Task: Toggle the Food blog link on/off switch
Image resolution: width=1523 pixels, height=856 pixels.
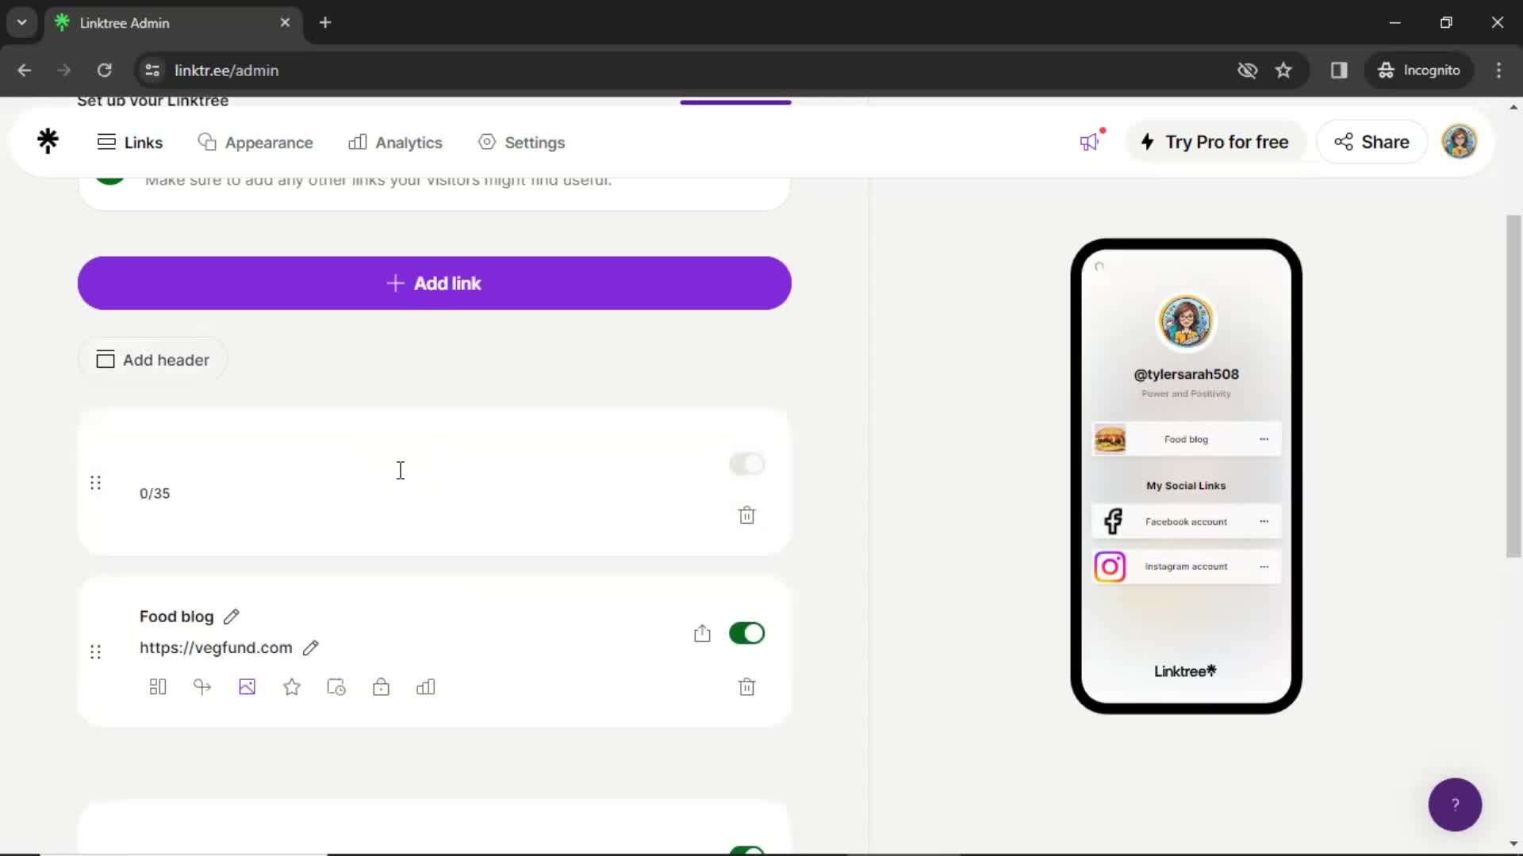Action: 749,632
